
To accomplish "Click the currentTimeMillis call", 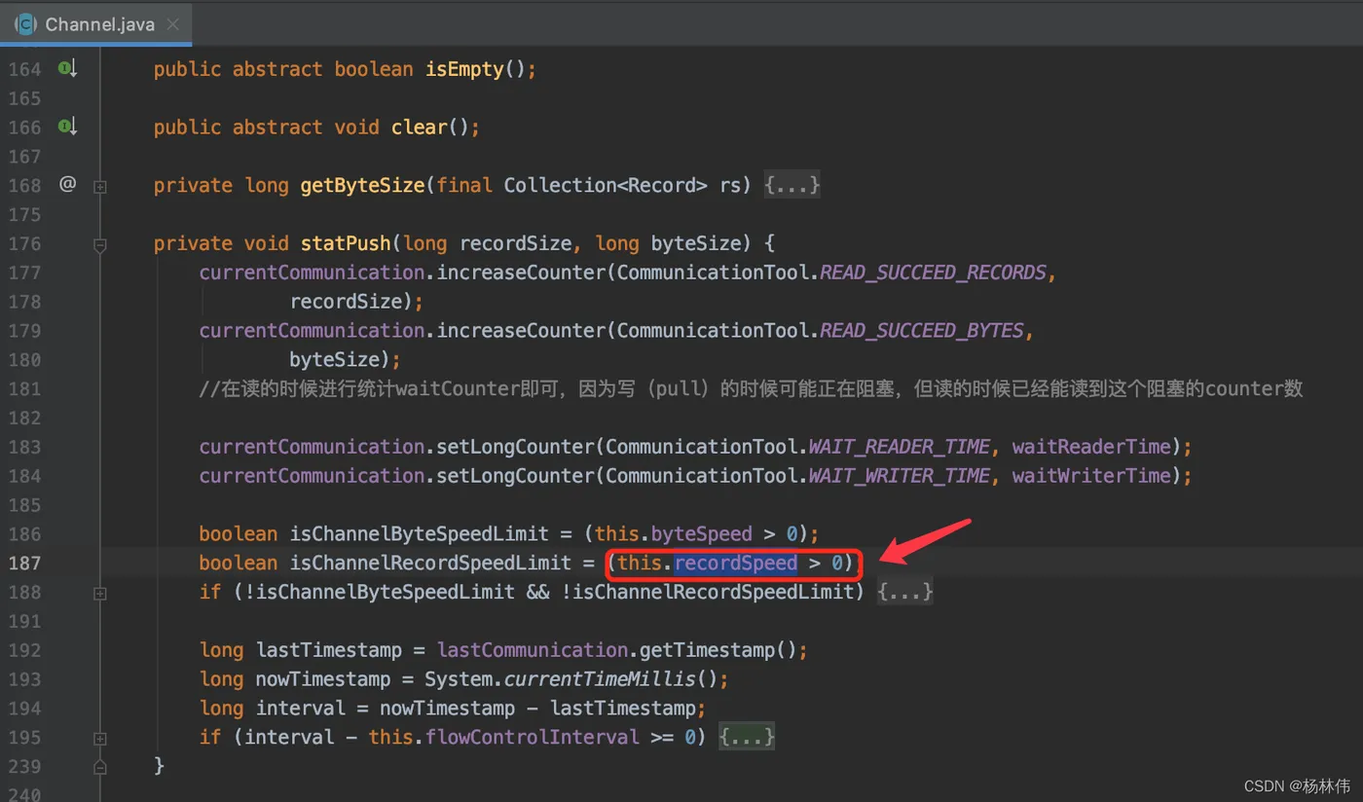I will 600,678.
